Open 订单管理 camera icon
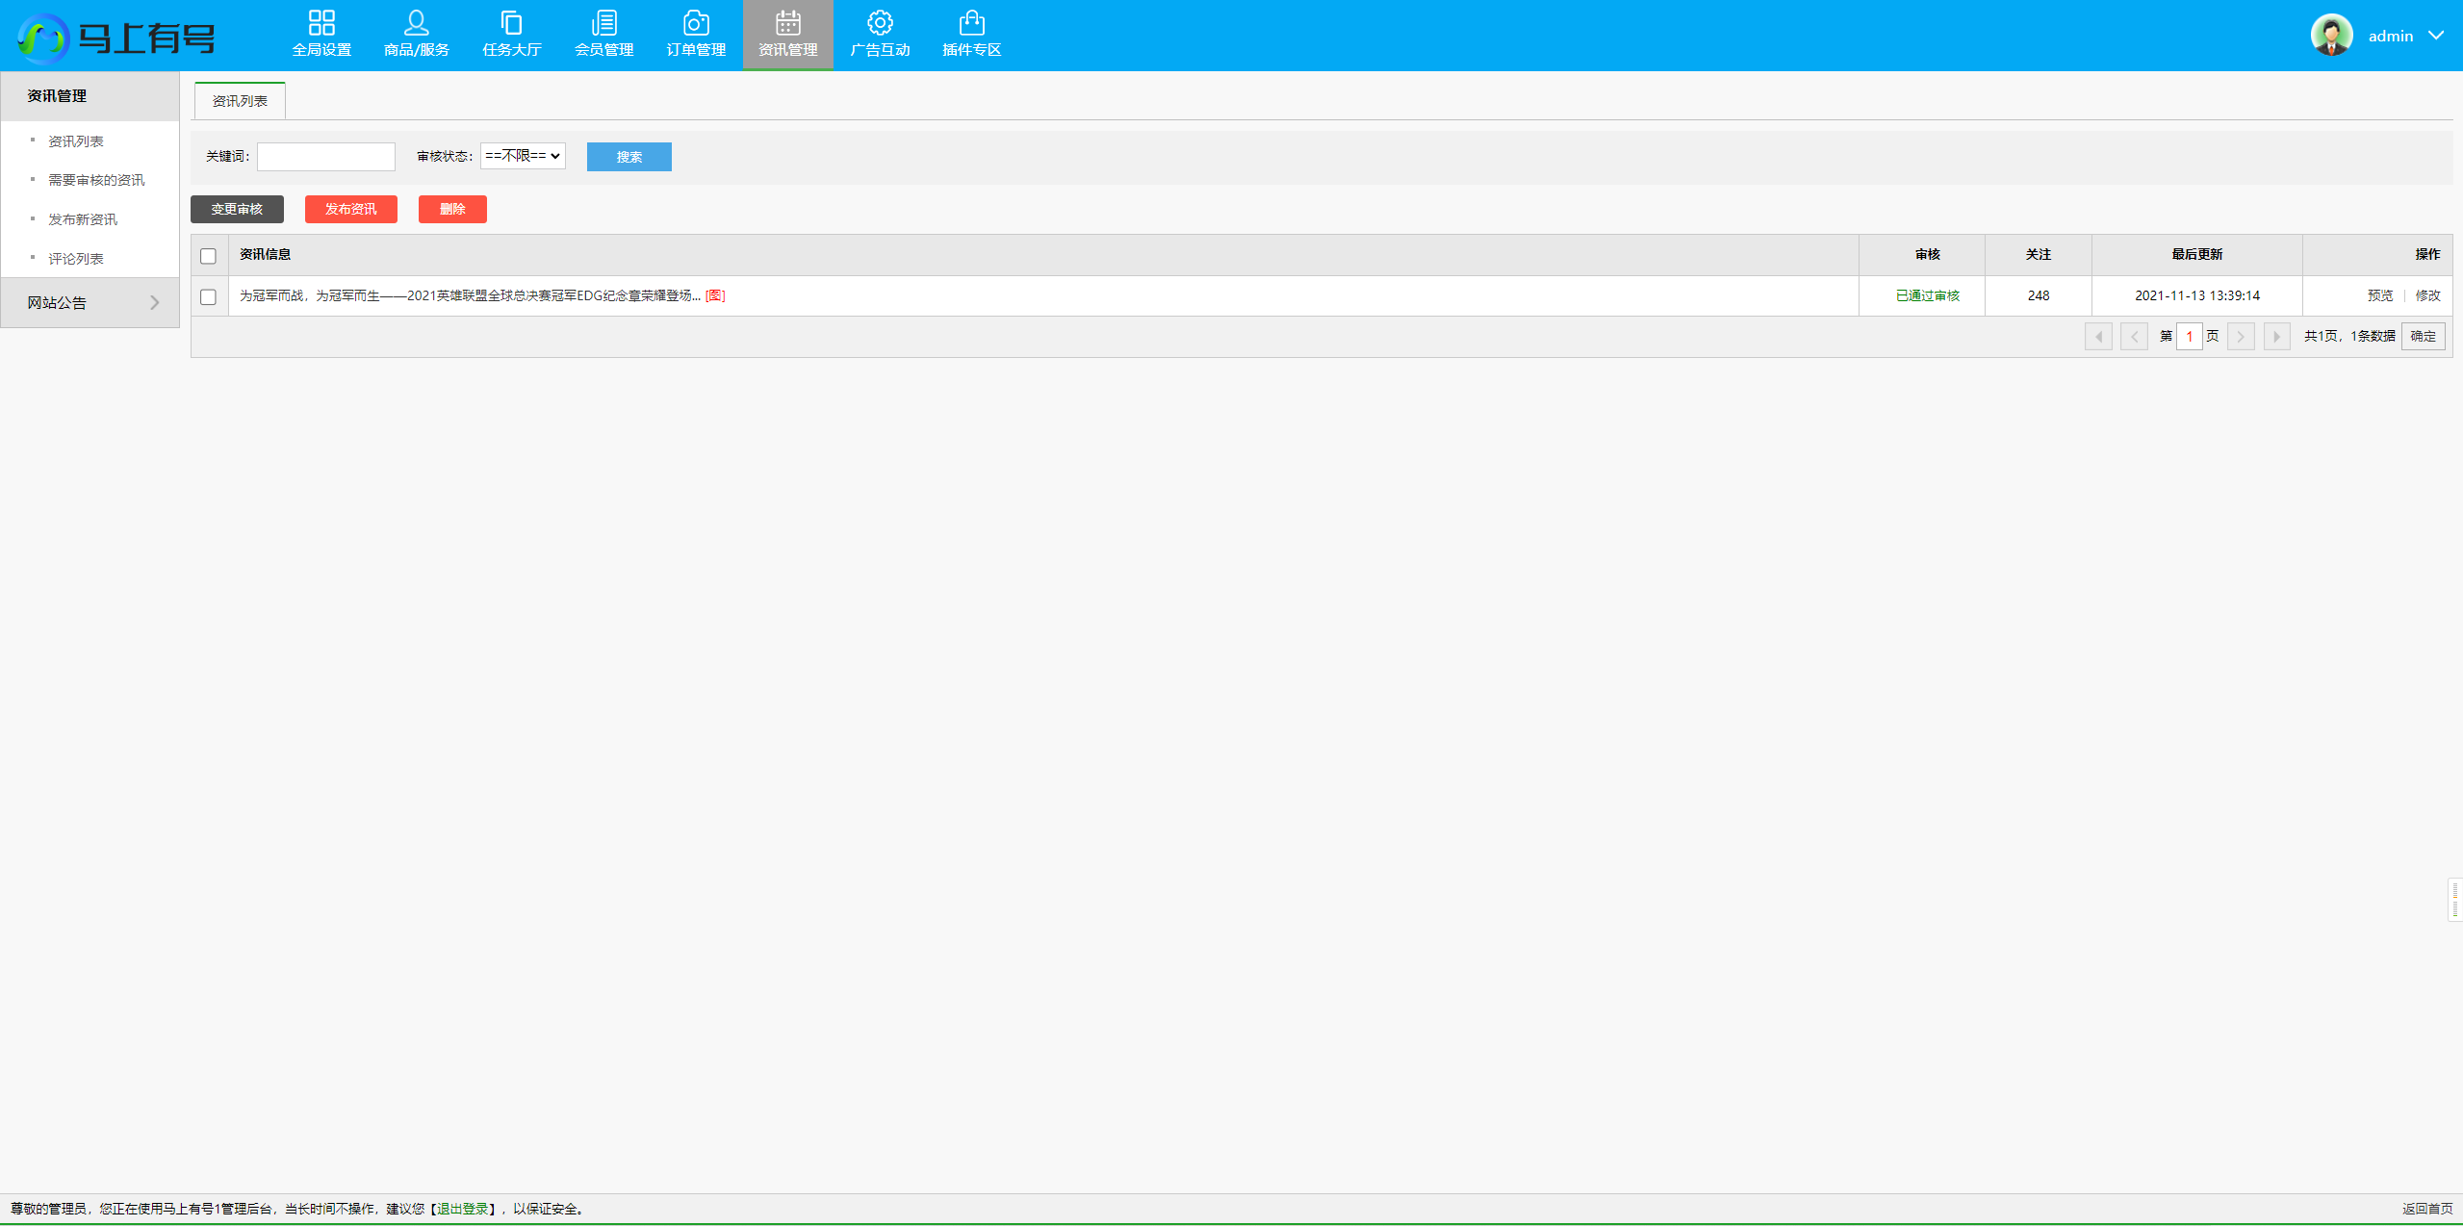Viewport: 2463px width, 1226px height. click(695, 23)
